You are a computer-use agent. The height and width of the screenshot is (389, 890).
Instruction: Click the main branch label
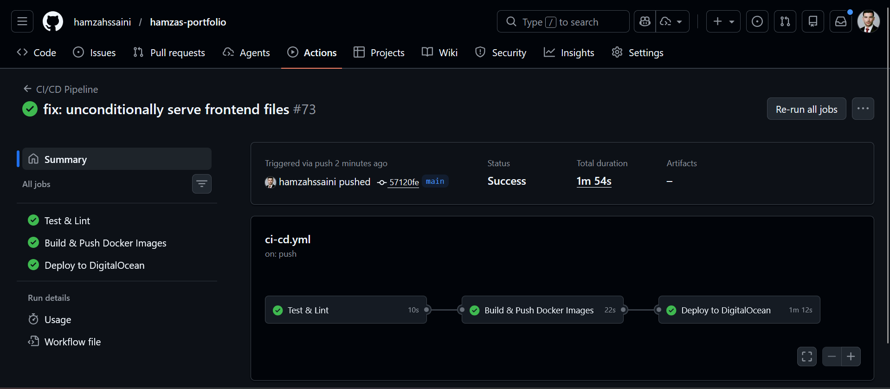435,182
